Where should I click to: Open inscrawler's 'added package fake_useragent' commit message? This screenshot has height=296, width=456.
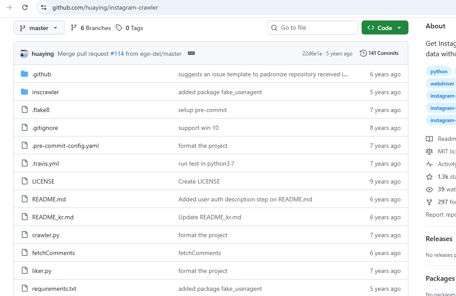pyautogui.click(x=220, y=92)
